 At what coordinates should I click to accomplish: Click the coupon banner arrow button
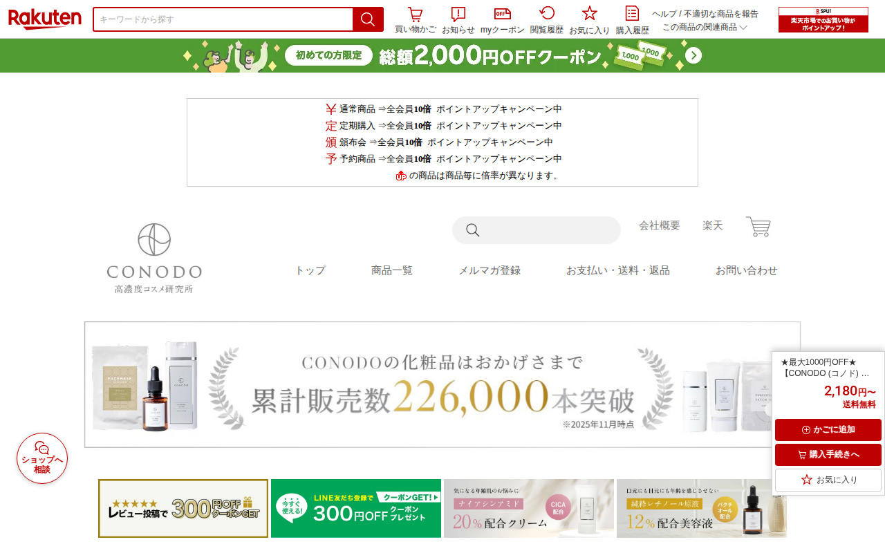pyautogui.click(x=693, y=55)
